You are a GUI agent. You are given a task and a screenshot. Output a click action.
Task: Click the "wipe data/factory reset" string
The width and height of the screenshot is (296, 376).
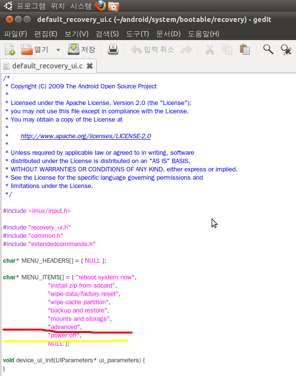tap(83, 294)
